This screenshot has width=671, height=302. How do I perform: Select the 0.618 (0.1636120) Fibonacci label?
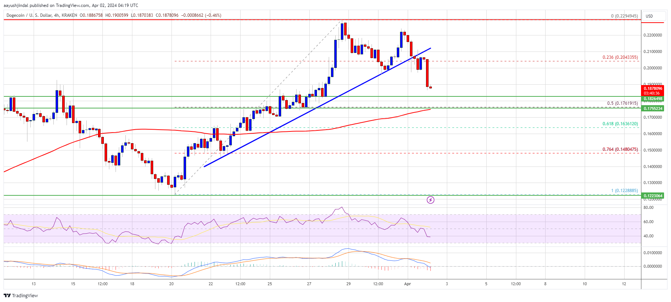point(620,124)
